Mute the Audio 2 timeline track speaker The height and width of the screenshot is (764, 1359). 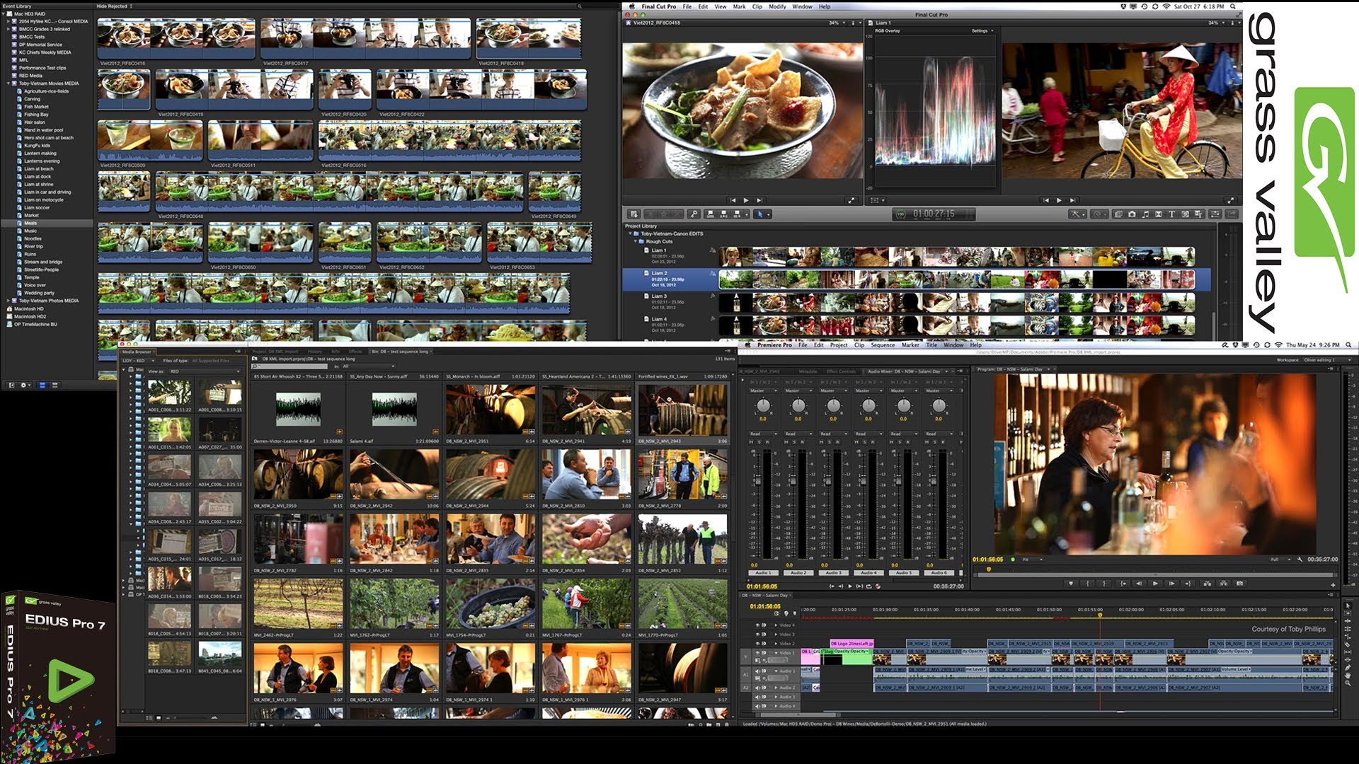pyautogui.click(x=757, y=688)
